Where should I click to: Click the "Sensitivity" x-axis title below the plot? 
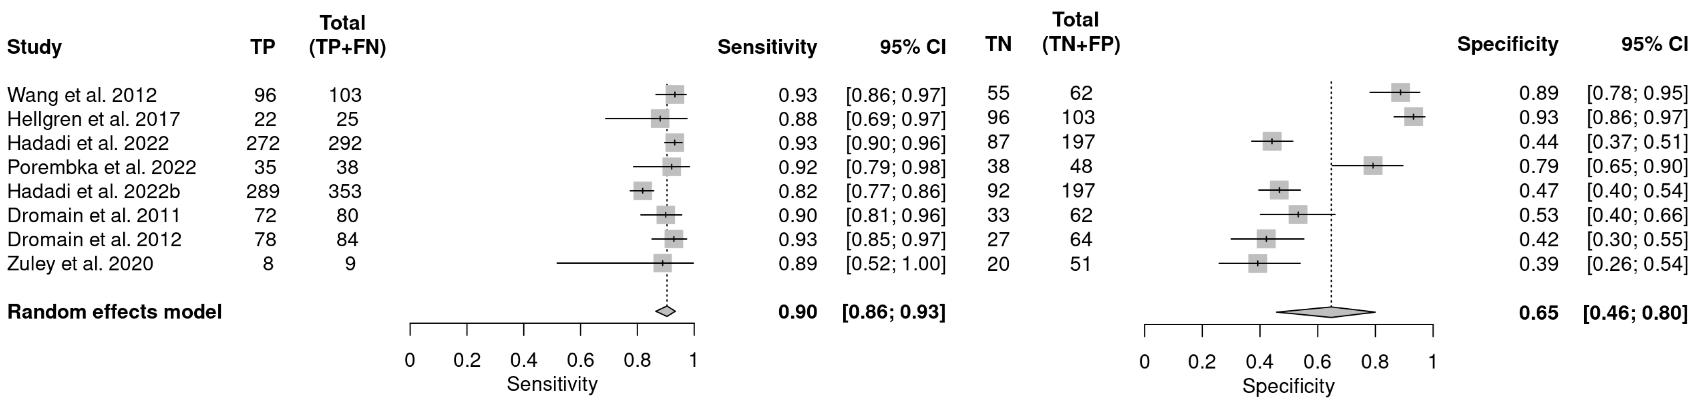[552, 384]
